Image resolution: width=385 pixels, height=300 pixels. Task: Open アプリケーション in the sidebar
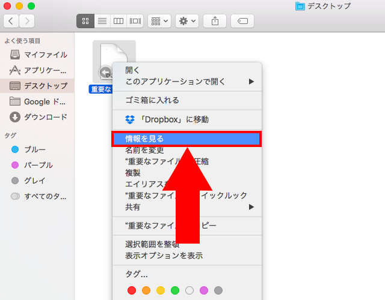(45, 70)
